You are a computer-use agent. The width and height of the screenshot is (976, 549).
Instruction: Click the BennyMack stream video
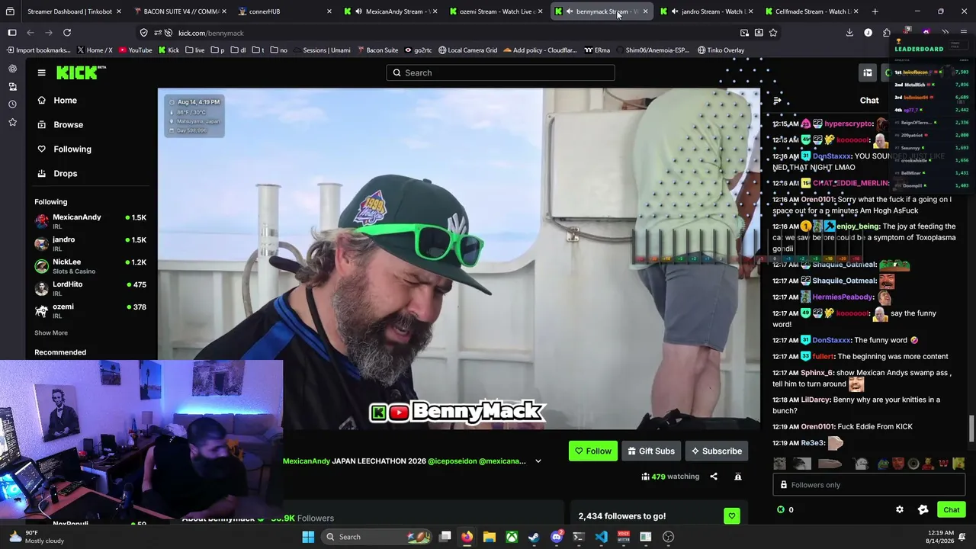(458, 259)
